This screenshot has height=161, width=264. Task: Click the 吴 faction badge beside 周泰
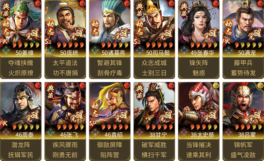[6, 132]
